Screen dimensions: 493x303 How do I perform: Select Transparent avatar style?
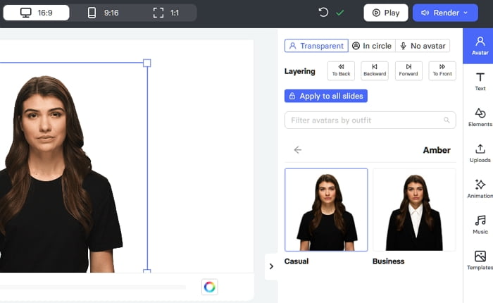point(316,46)
